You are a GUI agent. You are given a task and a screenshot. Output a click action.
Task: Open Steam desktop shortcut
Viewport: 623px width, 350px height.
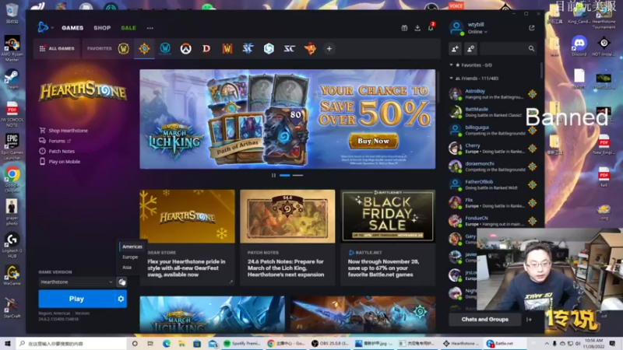coord(12,79)
